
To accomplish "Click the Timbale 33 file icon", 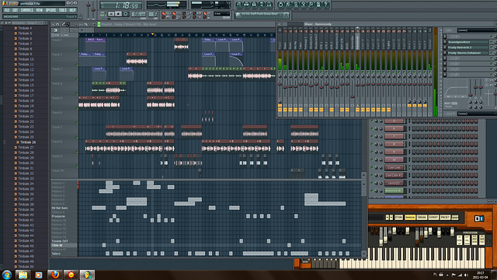I will click(x=16, y=178).
